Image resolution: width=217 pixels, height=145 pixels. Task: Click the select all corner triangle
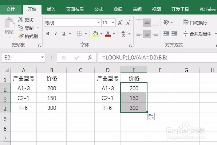[x=7, y=70]
